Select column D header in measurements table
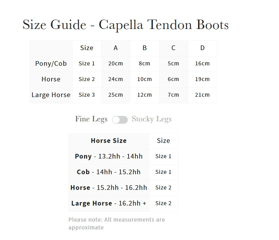The image size is (279, 240). tap(202, 48)
